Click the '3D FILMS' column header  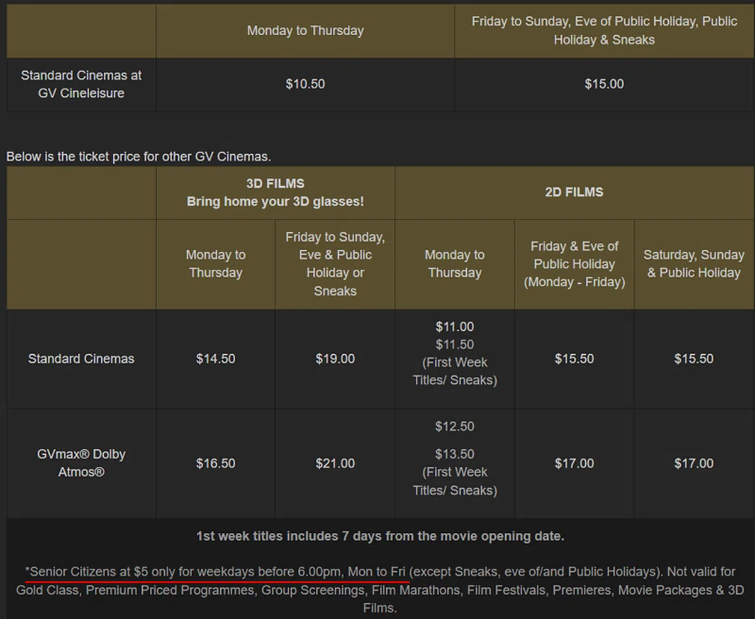(275, 184)
